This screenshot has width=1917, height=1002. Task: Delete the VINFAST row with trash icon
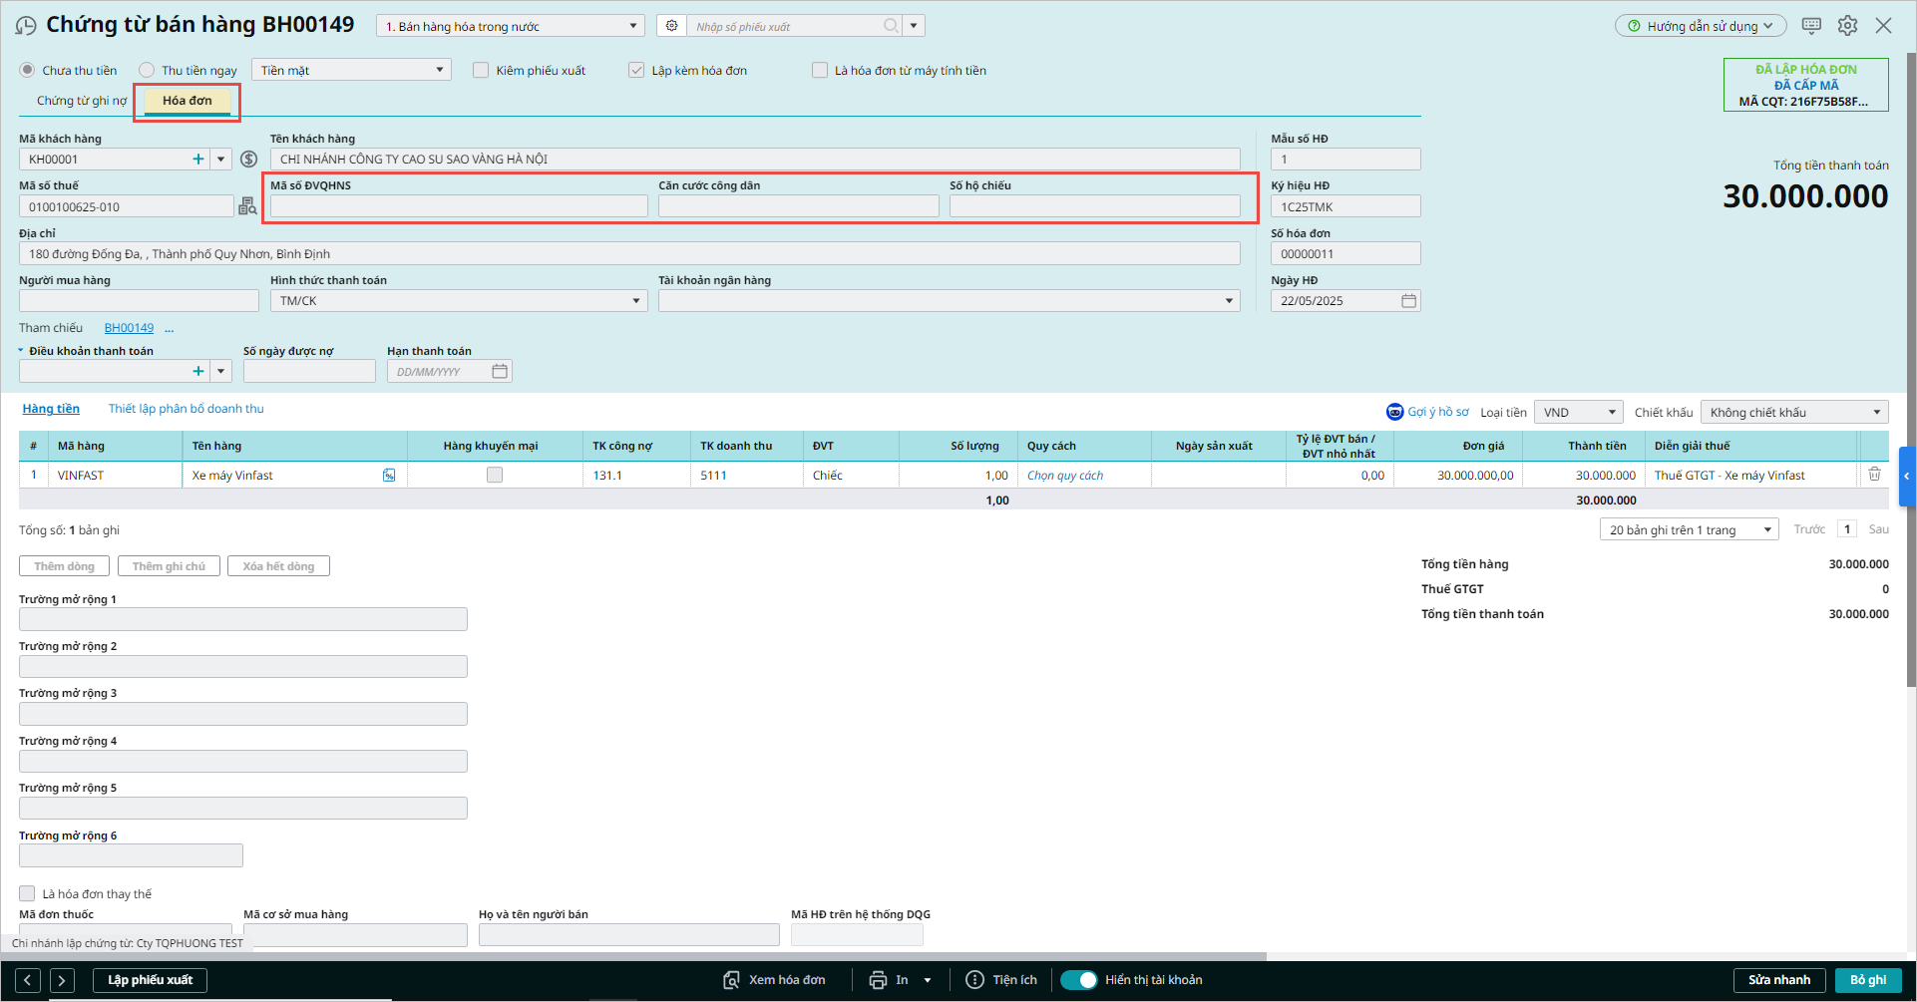pyautogui.click(x=1874, y=475)
